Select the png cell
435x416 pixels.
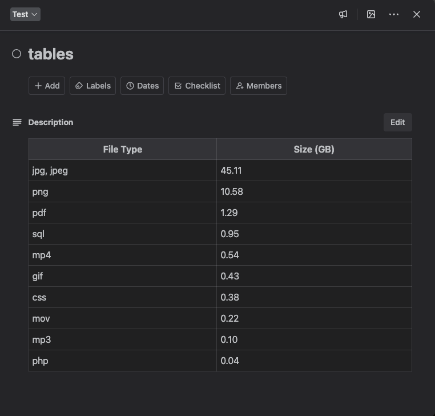(x=123, y=191)
